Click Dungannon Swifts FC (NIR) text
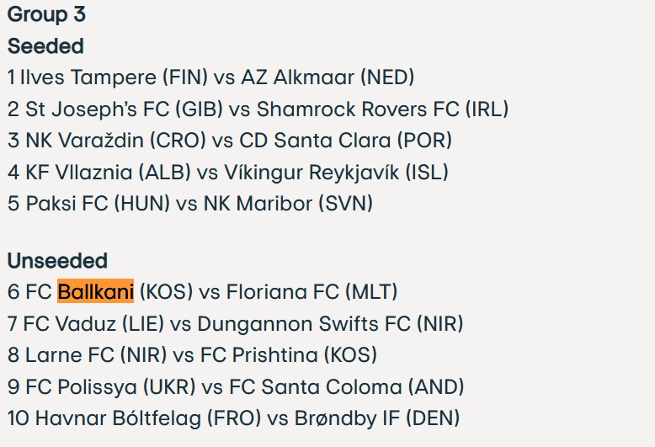Viewport: 655px width, 447px height. (330, 324)
